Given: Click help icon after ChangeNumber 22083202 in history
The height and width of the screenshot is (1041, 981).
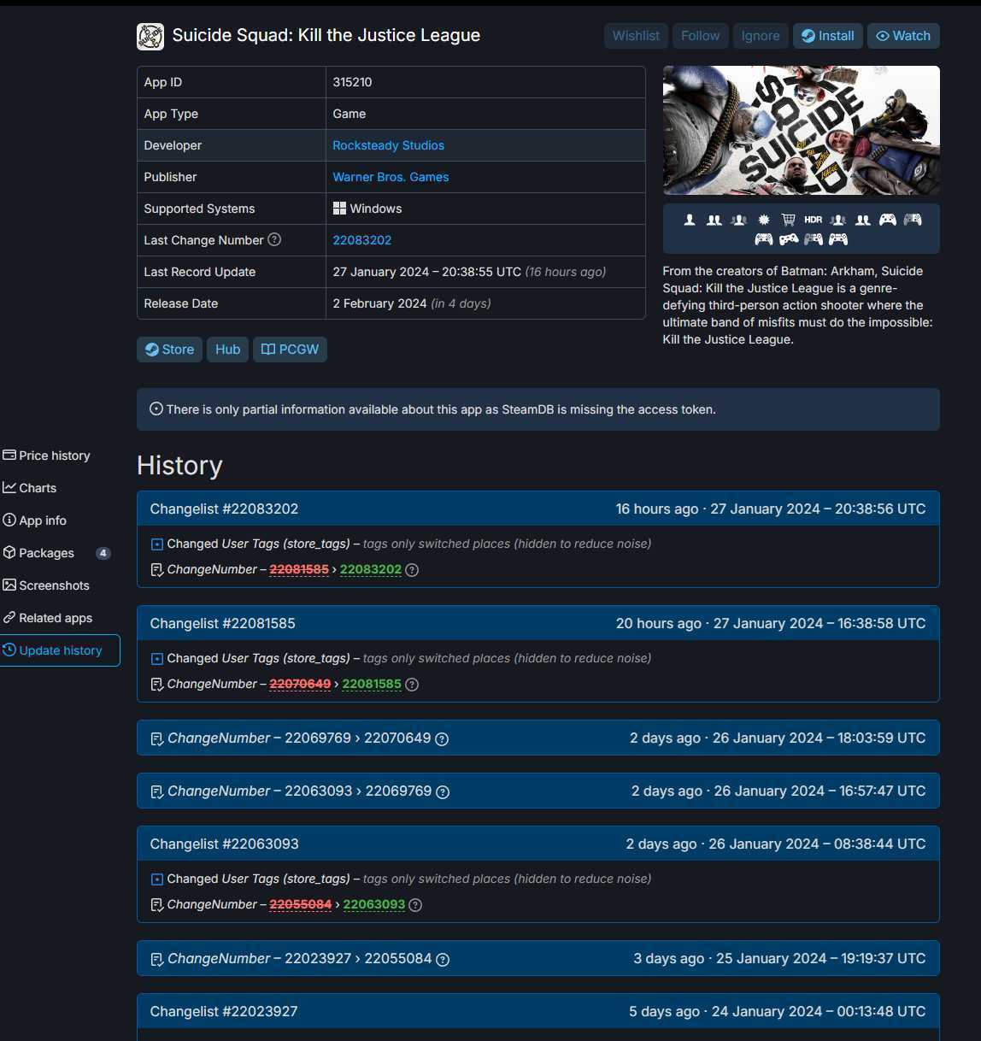Looking at the screenshot, I should point(412,570).
